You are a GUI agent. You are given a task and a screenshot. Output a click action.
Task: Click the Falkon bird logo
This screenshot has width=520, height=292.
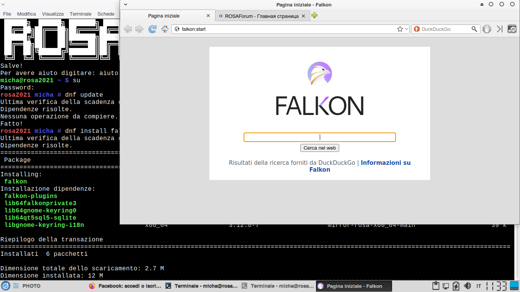(x=320, y=74)
